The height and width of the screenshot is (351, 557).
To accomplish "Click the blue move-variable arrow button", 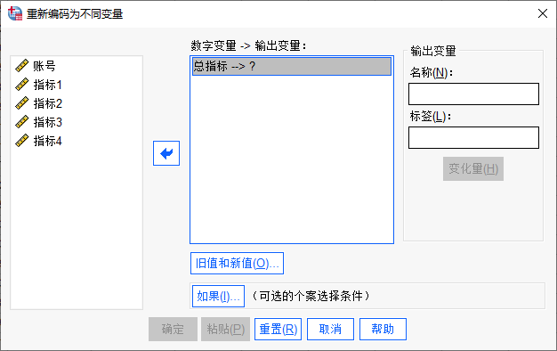I will coord(166,153).
